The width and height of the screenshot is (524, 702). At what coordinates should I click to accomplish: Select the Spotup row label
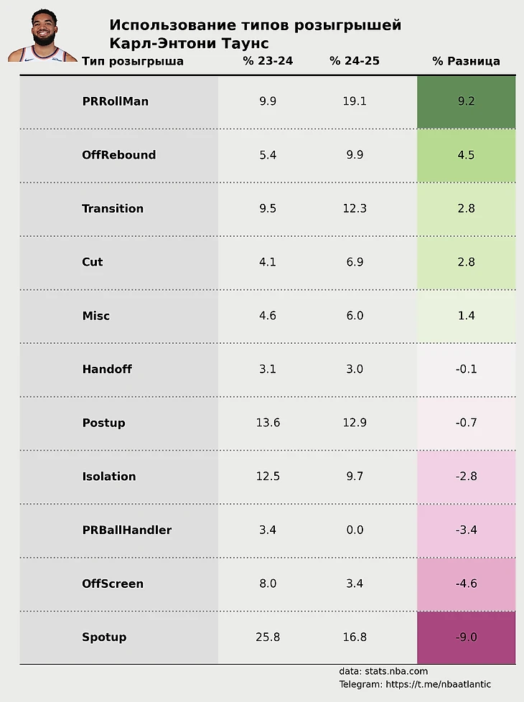tap(104, 637)
